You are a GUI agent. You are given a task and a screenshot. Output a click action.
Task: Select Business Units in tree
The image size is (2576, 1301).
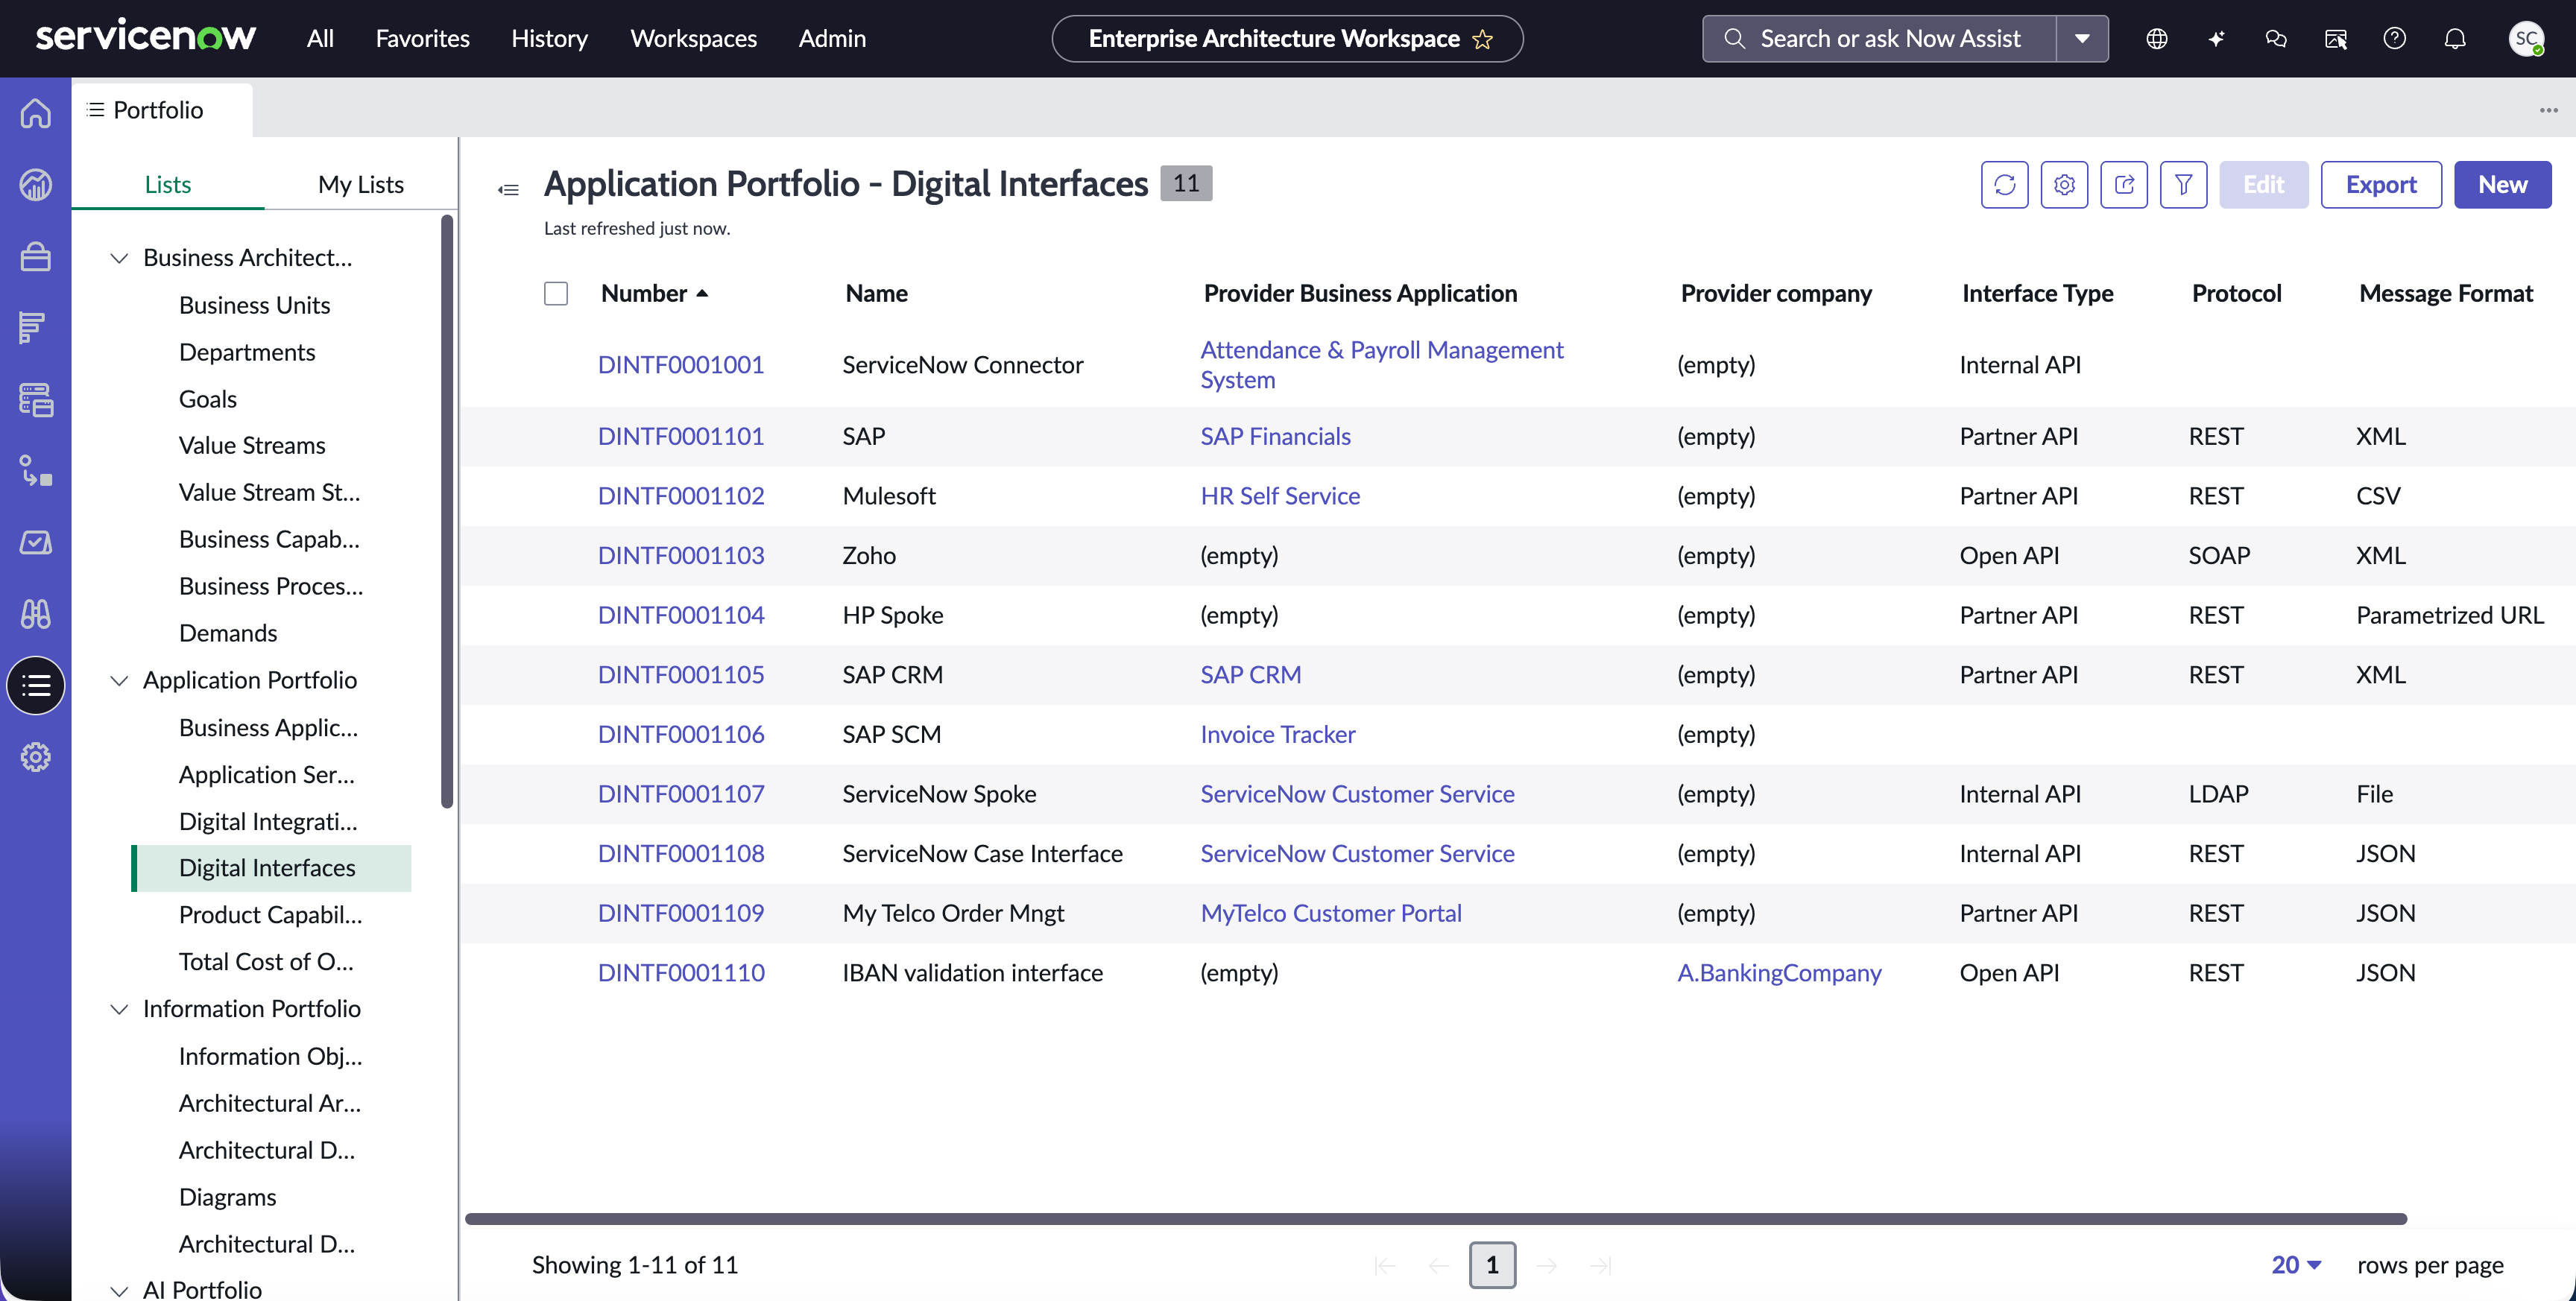[x=254, y=305]
